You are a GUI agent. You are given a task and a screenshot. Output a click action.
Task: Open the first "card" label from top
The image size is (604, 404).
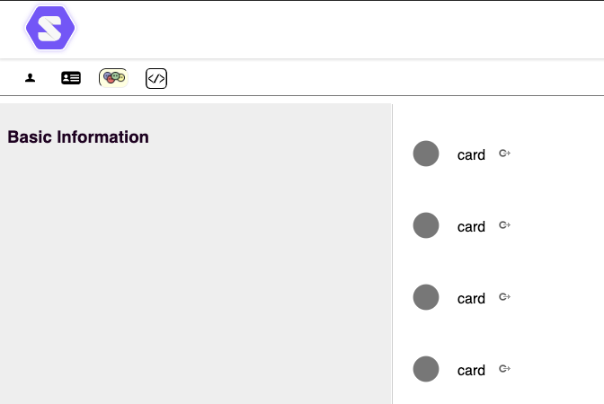[x=471, y=154]
